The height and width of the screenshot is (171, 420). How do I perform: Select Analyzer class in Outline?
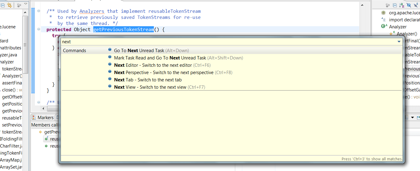tap(398, 27)
